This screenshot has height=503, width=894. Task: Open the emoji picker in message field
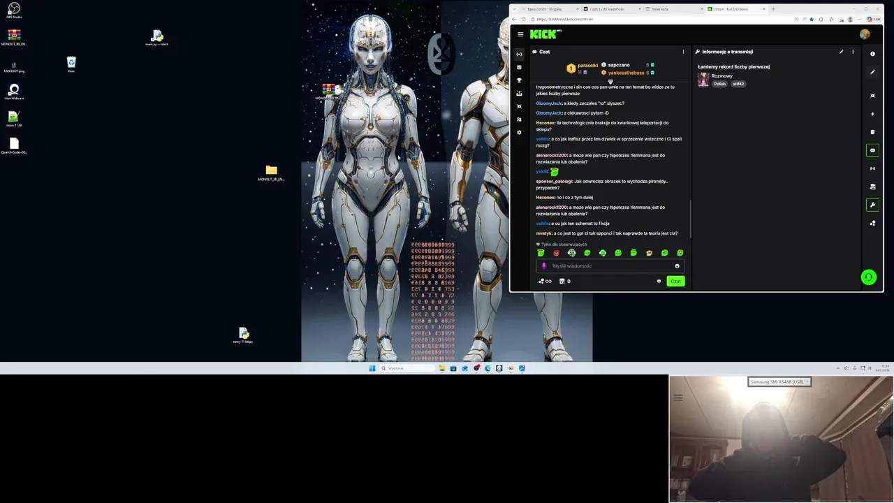(677, 265)
